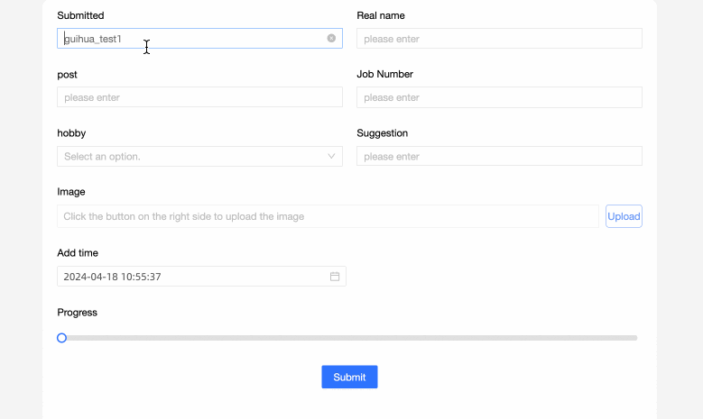The image size is (703, 419).
Task: Click the Image upload path field
Action: (328, 216)
